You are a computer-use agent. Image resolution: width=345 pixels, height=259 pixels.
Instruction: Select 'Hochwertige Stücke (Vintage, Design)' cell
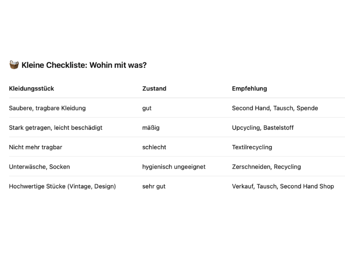[62, 186]
